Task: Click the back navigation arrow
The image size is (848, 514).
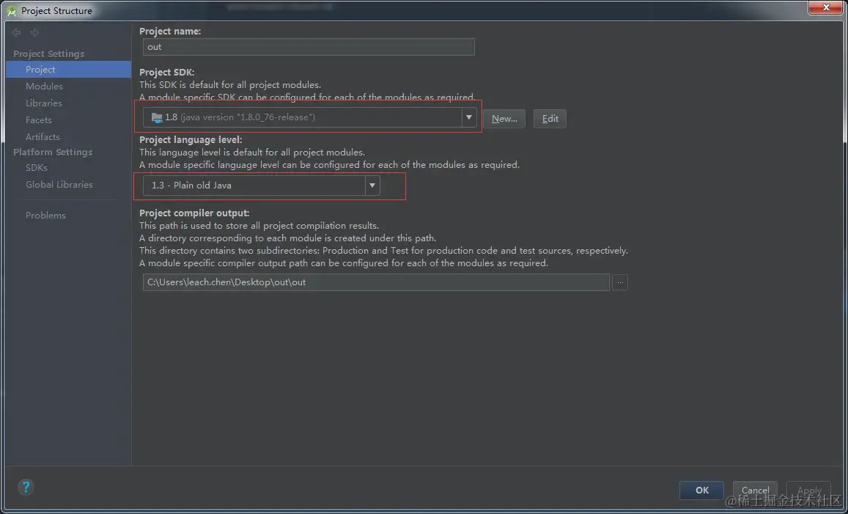Action: click(16, 33)
